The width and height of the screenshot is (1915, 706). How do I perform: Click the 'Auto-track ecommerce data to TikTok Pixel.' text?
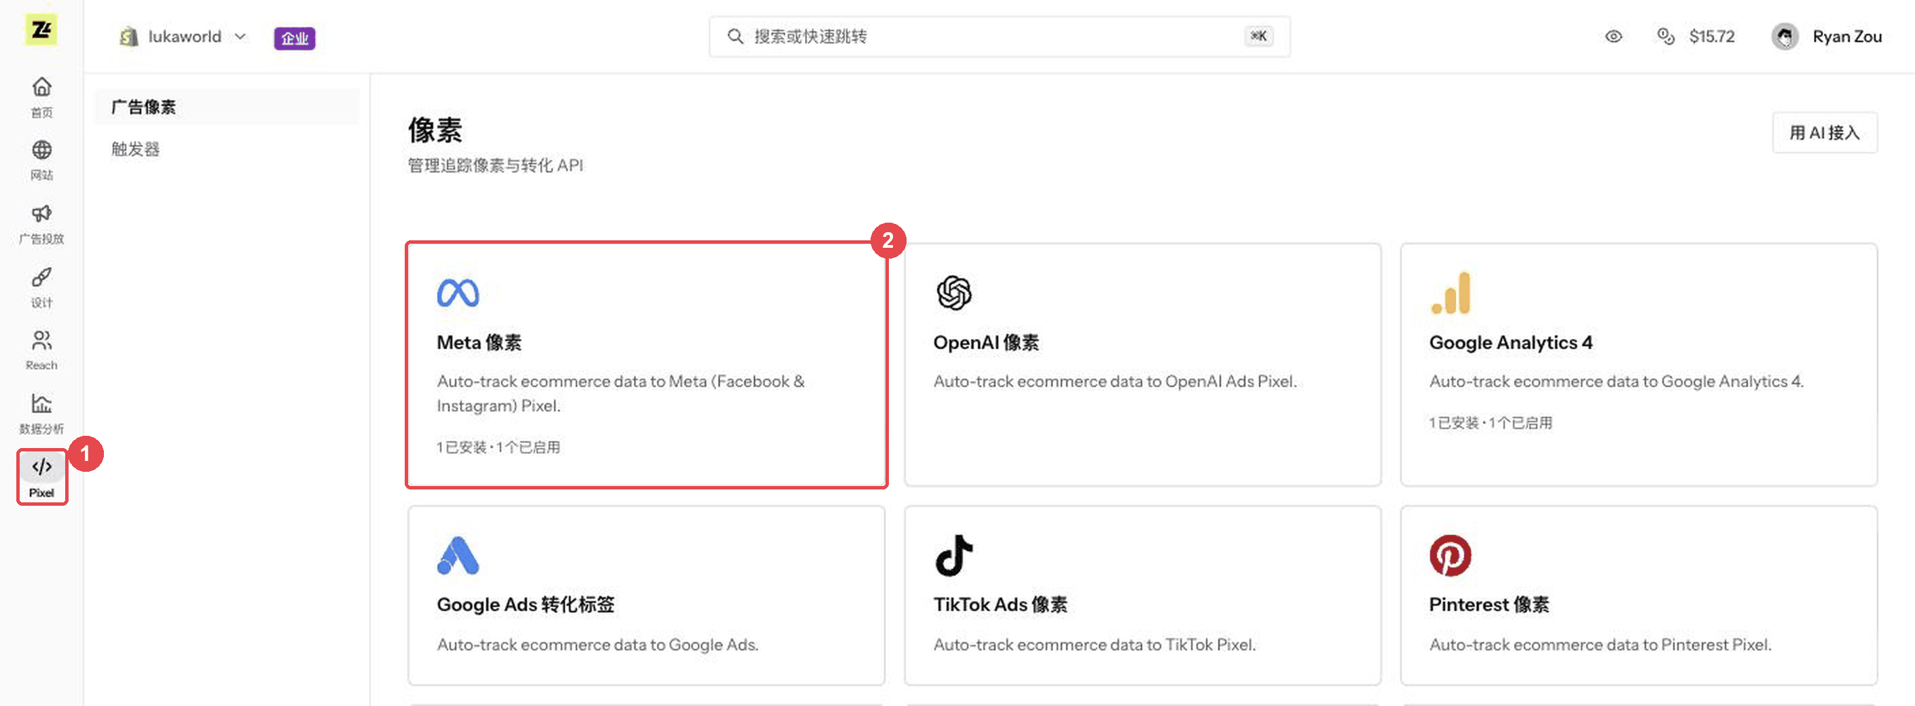click(x=1094, y=645)
